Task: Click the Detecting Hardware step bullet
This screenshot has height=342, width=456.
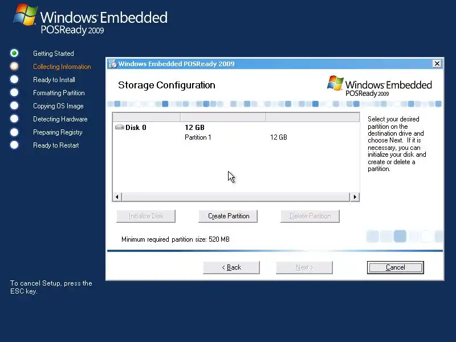Action: click(x=14, y=119)
